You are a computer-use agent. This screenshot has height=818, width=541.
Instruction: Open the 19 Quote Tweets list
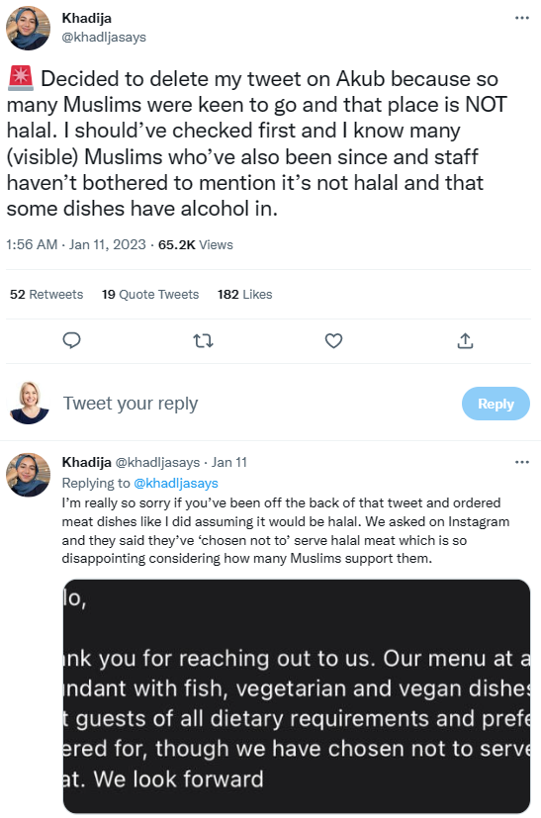point(150,294)
